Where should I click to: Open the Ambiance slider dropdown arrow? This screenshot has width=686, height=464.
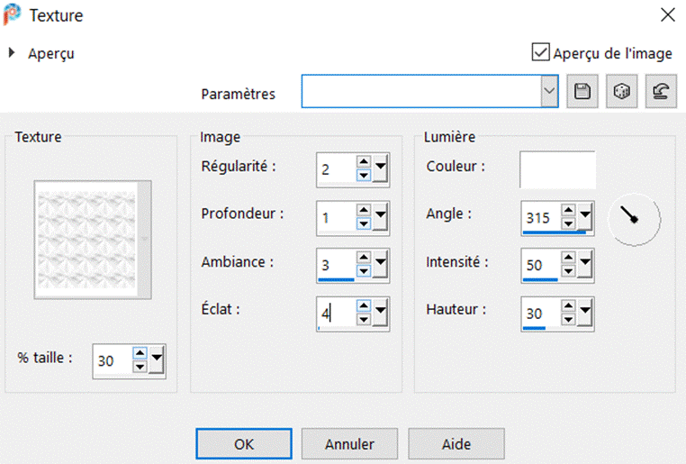pyautogui.click(x=381, y=265)
